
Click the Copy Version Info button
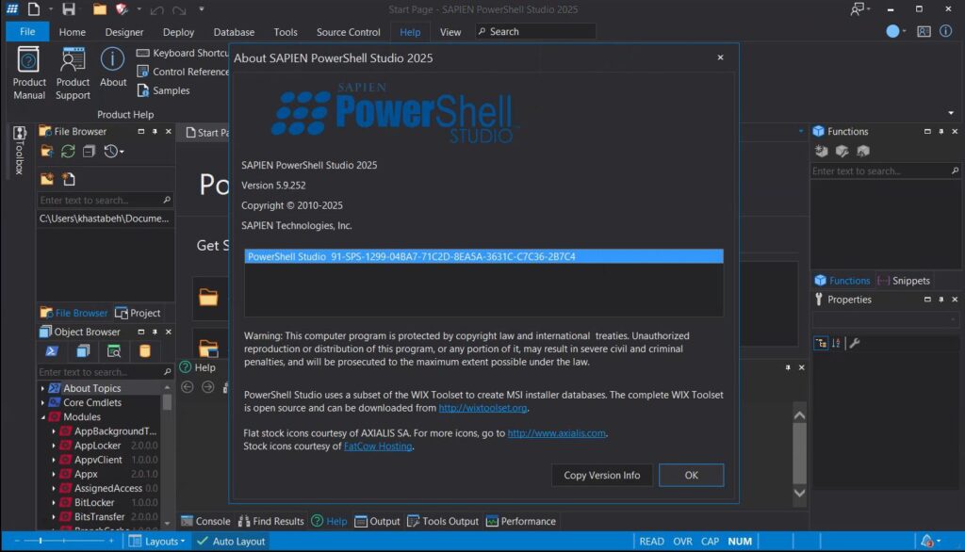tap(601, 476)
